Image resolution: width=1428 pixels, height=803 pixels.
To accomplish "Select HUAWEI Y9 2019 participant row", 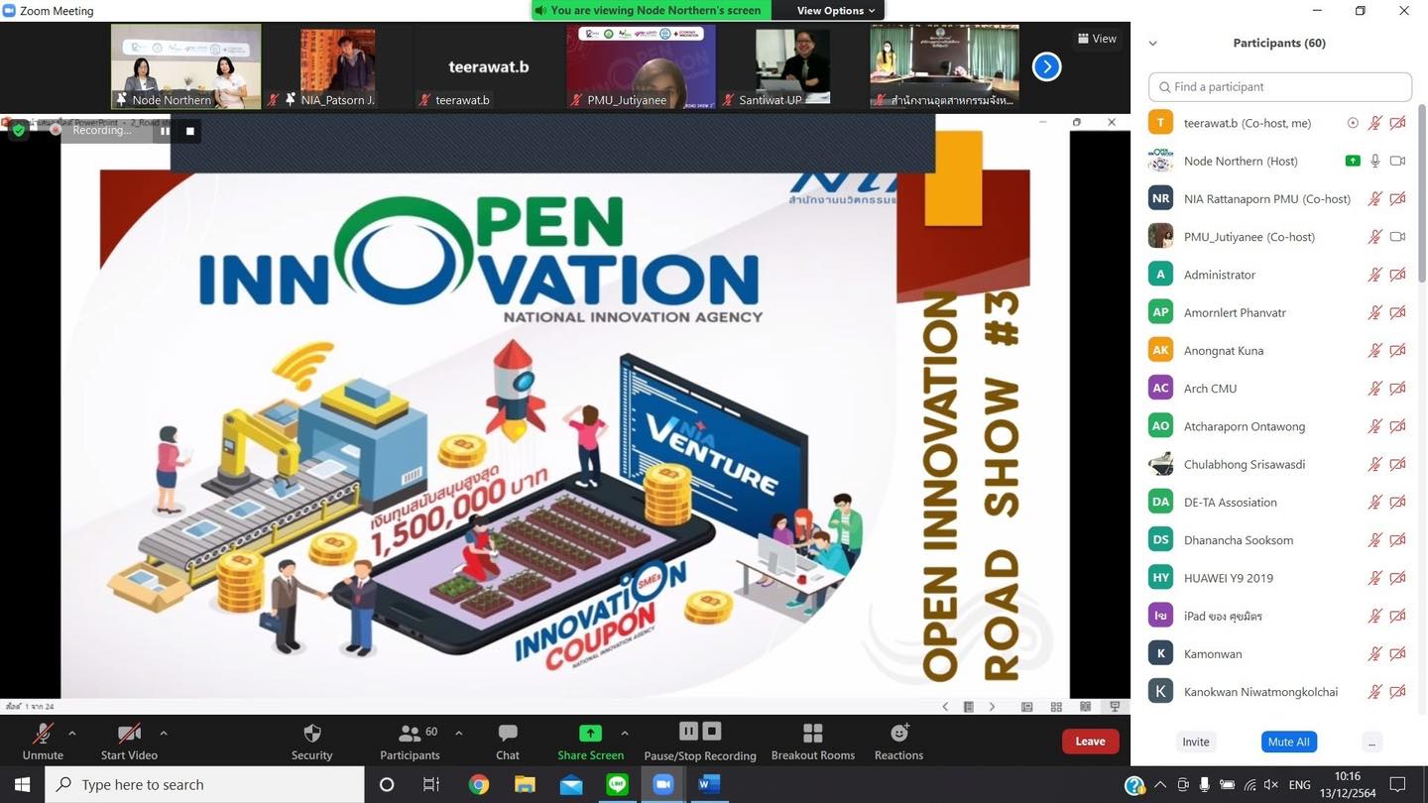I will [x=1279, y=578].
